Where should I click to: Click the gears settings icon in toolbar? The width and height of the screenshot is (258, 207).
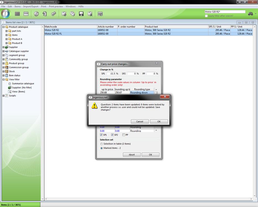coord(54,14)
